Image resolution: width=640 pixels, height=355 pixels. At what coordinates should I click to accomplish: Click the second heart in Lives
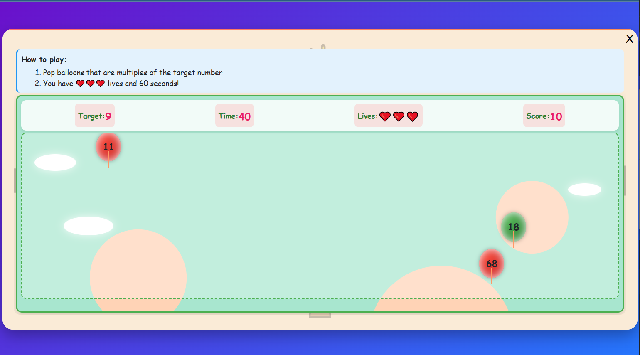399,116
